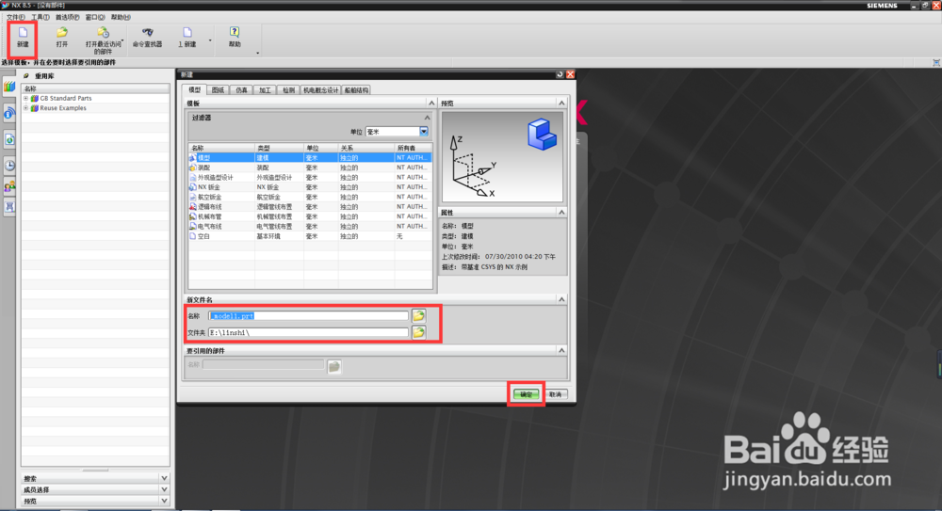Select the 电气布线 template row
942x511 pixels.
point(310,227)
